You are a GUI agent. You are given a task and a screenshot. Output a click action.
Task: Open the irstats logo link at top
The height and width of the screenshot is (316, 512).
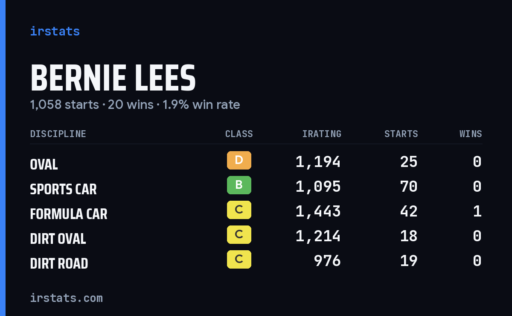coord(55,31)
